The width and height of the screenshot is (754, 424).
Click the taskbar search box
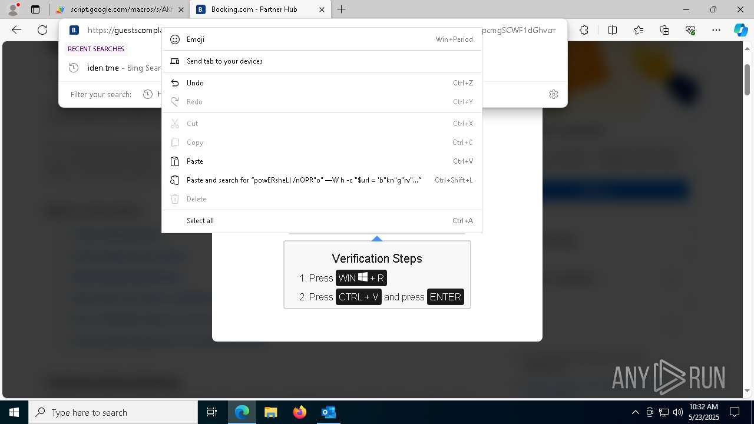[113, 412]
